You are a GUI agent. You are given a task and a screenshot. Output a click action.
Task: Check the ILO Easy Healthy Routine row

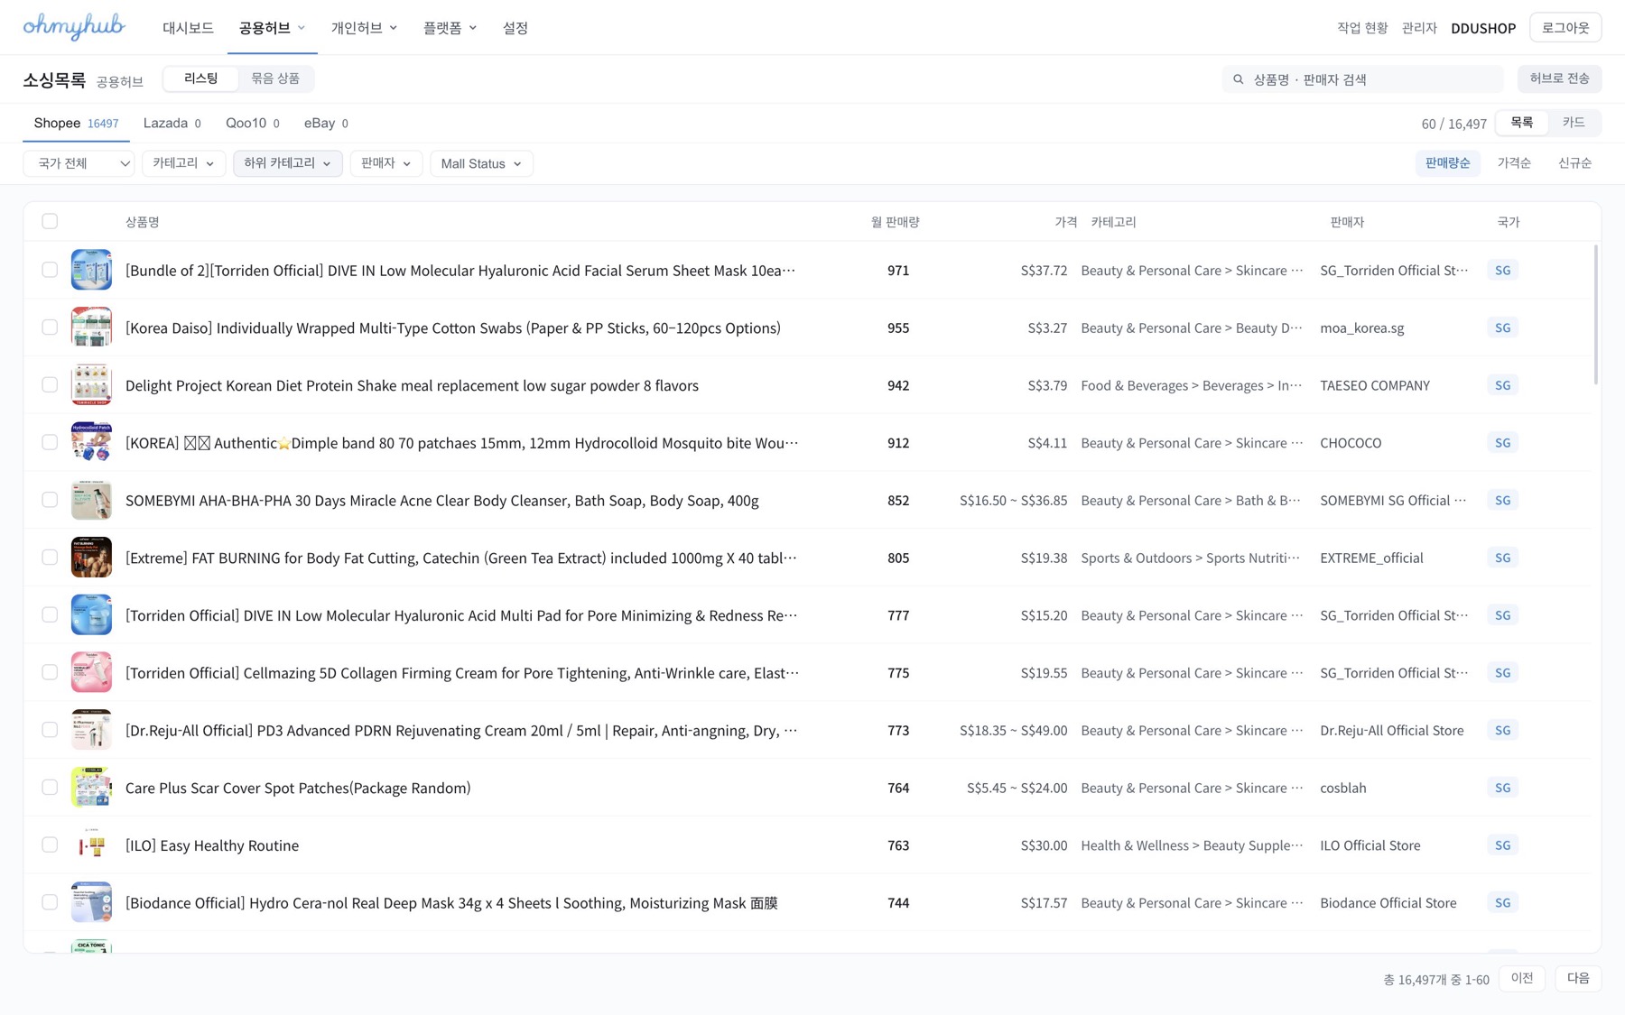pos(50,845)
